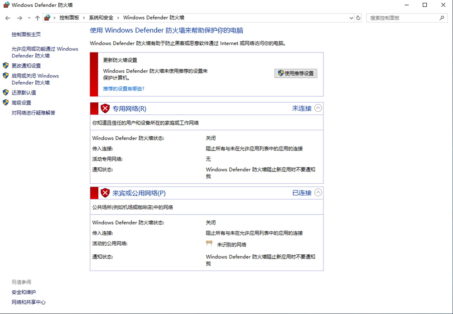
Task: Refresh the control panel page
Action: (358, 18)
